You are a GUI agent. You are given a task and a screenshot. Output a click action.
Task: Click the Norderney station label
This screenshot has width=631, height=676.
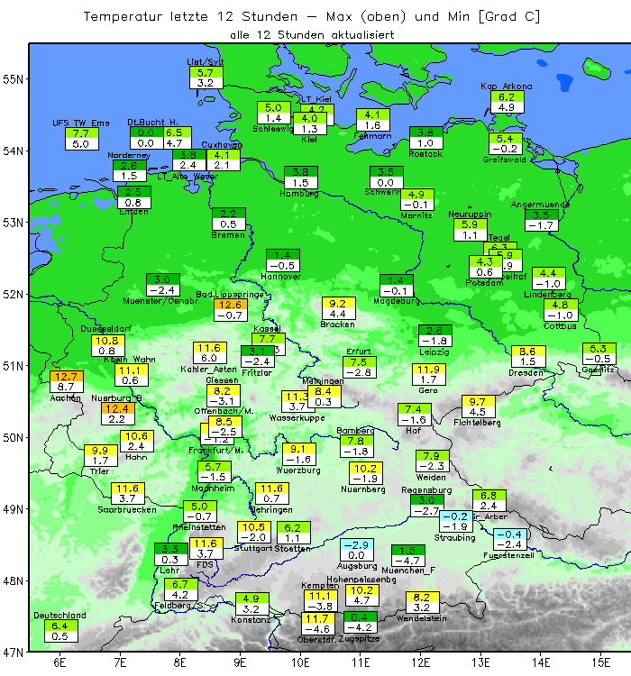[129, 155]
